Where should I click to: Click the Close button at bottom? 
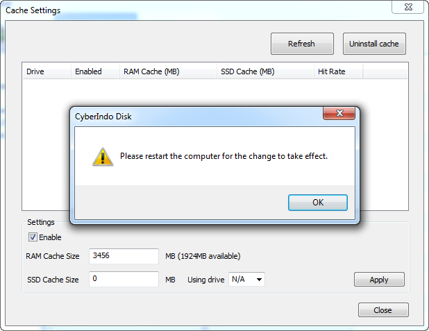coord(383,310)
